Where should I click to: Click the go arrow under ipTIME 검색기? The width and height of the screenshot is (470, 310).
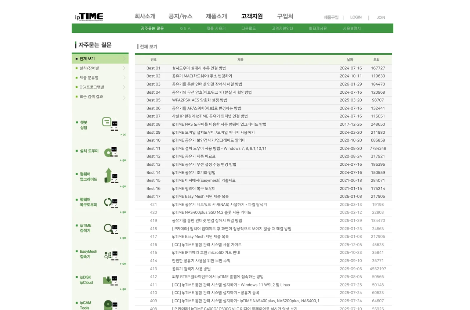(123, 238)
